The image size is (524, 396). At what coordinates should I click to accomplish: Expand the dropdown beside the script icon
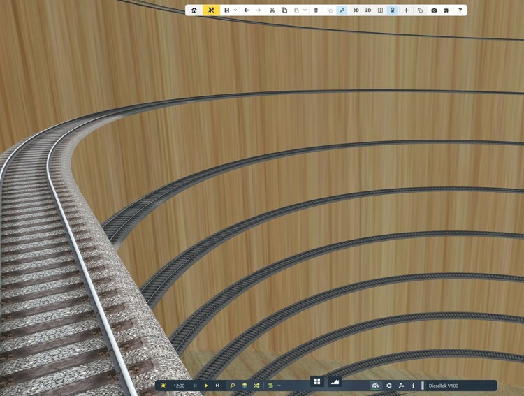[x=279, y=386]
